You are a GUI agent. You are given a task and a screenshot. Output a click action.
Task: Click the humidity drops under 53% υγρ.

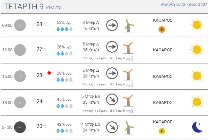[x=65, y=29]
